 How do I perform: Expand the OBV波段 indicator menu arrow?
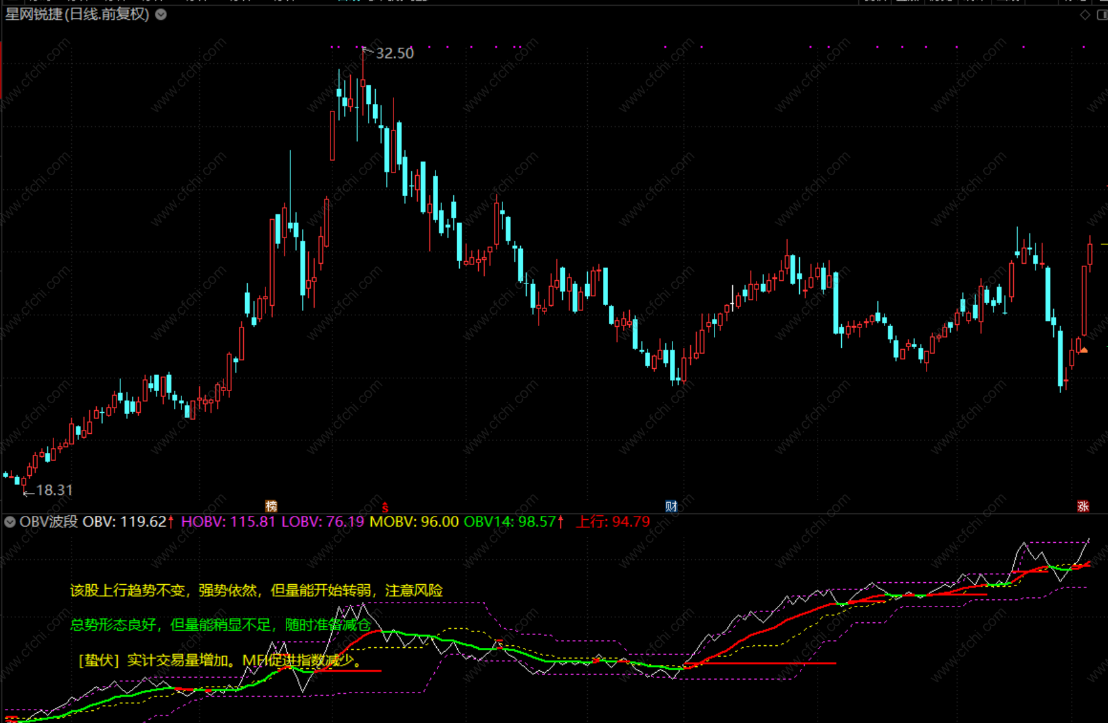click(x=10, y=522)
